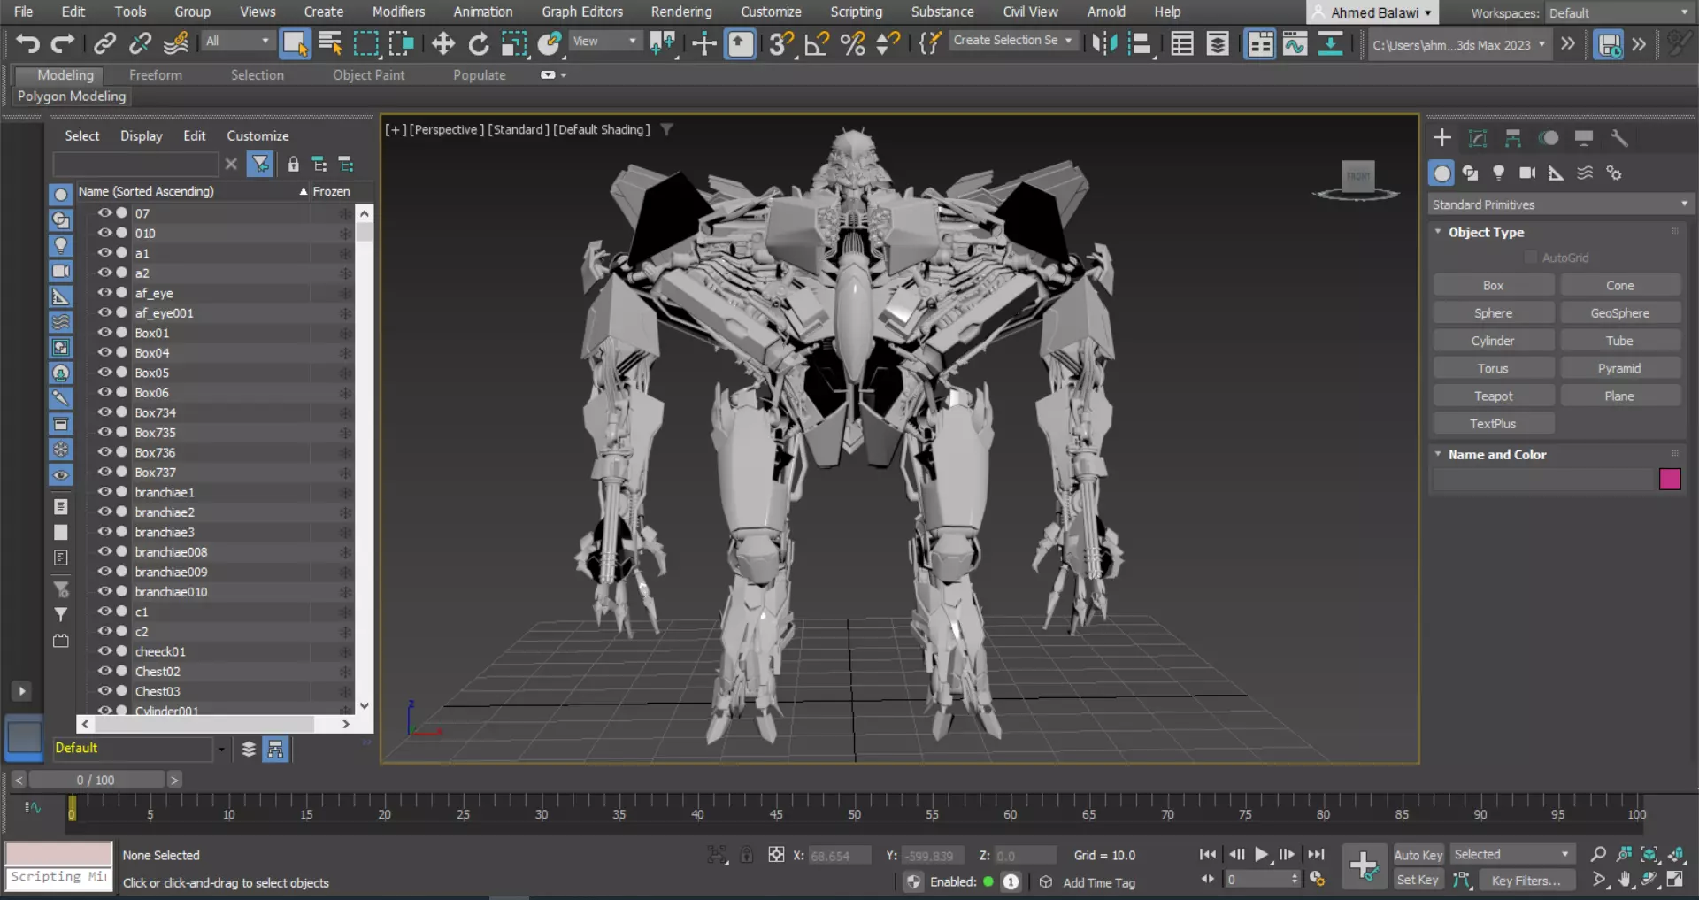1699x900 pixels.
Task: Toggle Auto Key mode
Action: coord(1418,854)
